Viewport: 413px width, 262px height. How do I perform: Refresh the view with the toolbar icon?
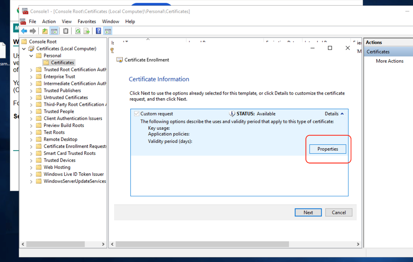click(78, 31)
